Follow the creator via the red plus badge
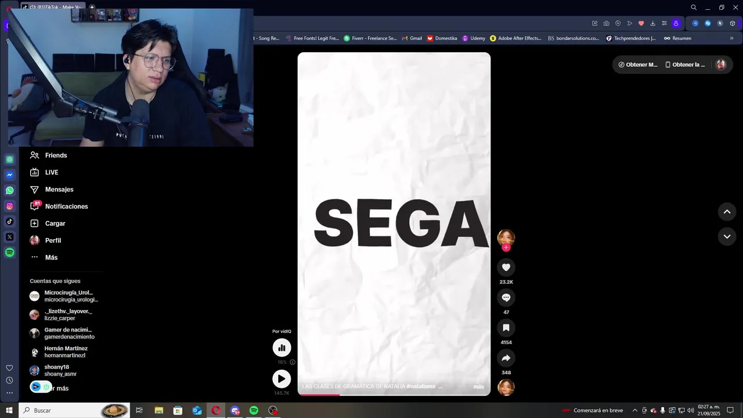The image size is (743, 418). [506, 247]
